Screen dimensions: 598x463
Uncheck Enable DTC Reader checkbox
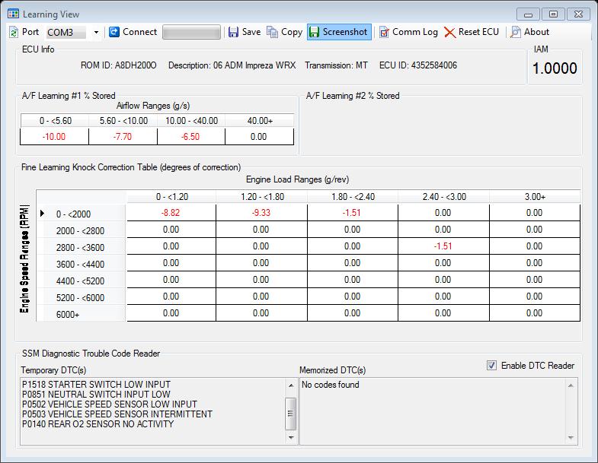pos(491,366)
